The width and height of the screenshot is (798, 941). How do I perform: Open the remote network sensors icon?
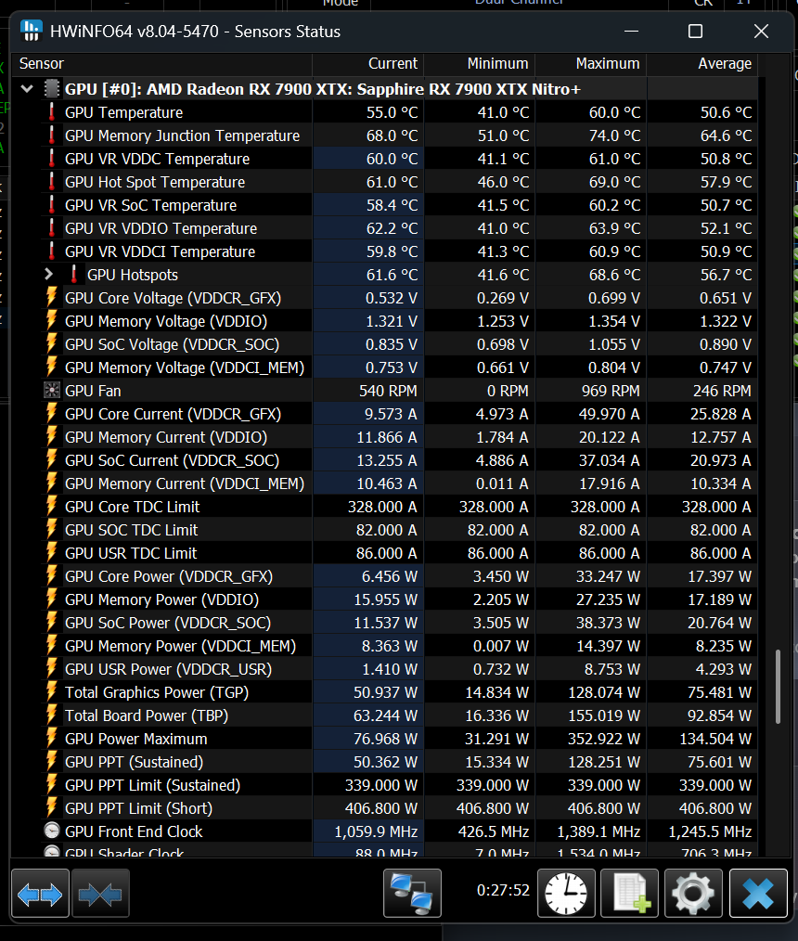tap(412, 894)
